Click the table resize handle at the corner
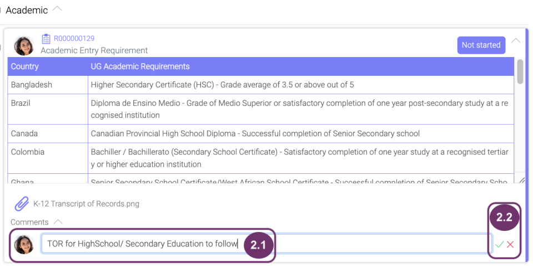This screenshot has height=274, width=533. tap(521, 180)
